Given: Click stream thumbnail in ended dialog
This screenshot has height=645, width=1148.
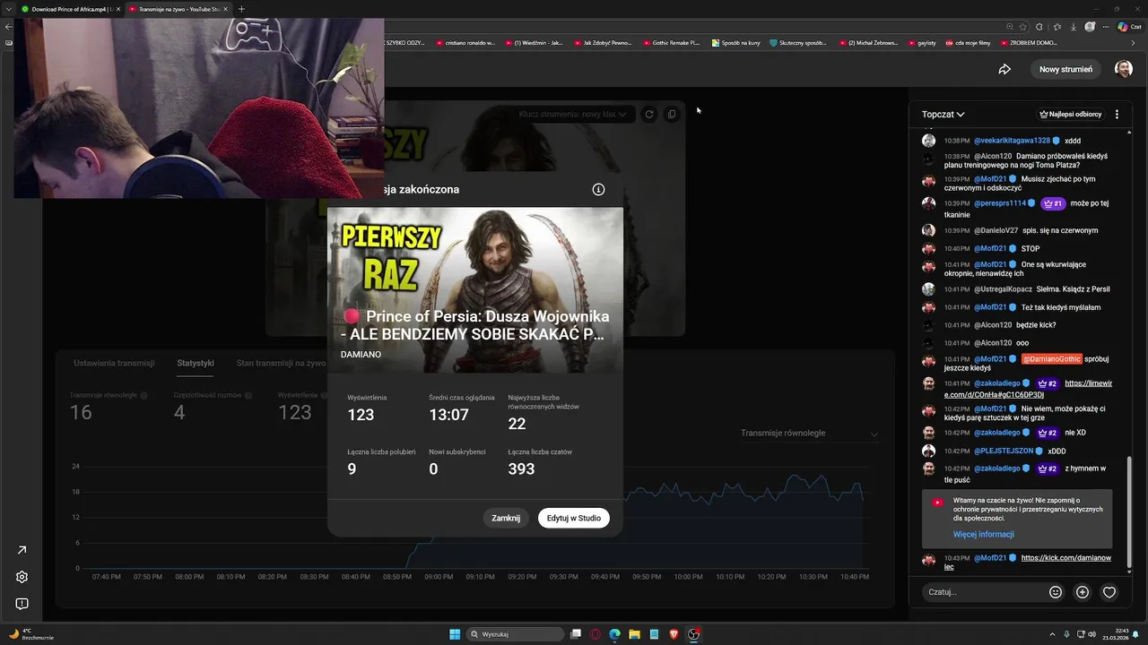Looking at the screenshot, I should 474,290.
